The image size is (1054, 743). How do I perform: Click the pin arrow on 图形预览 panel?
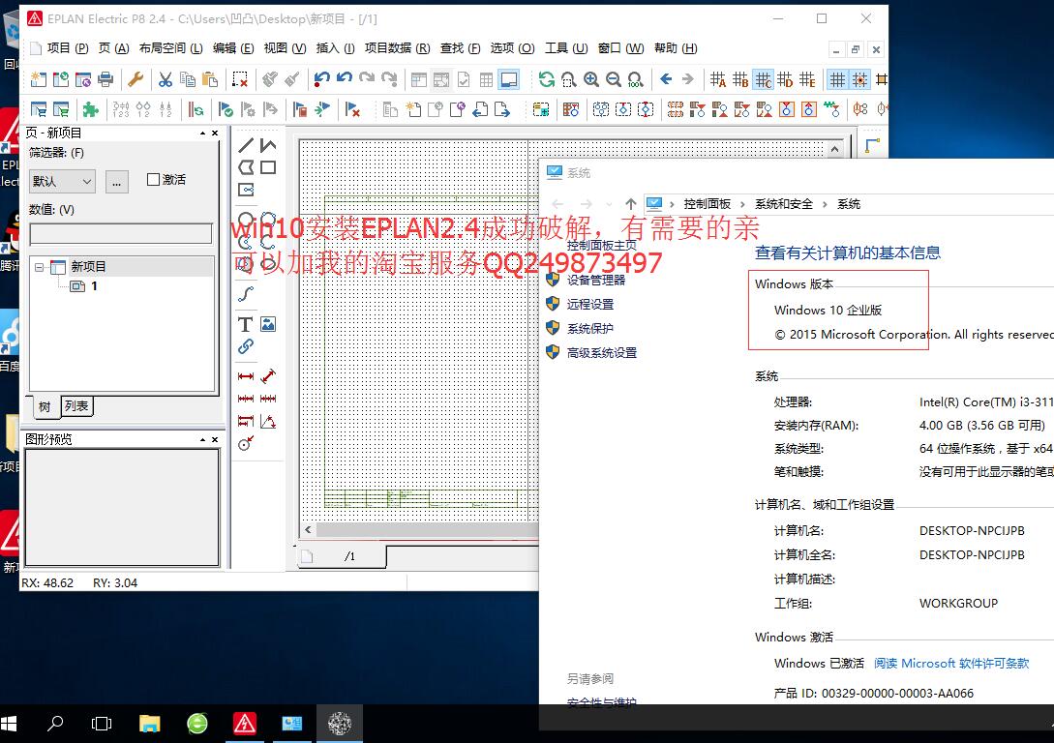click(x=202, y=439)
